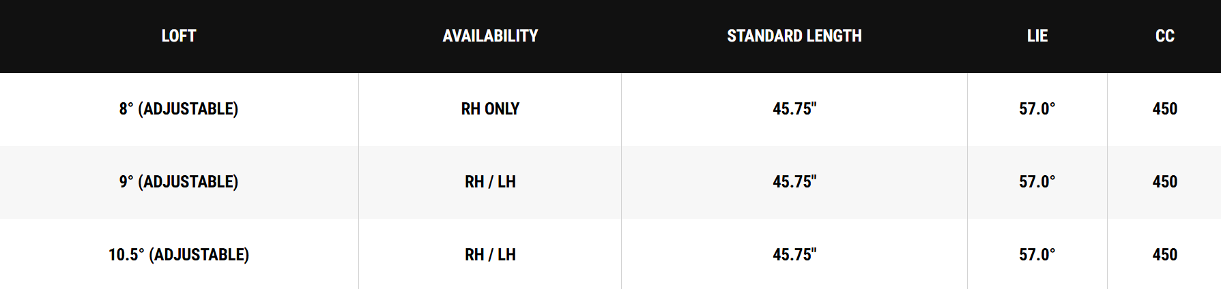Click the 57.0° lie in 9° row
This screenshot has height=289, width=1221.
coord(1037,182)
